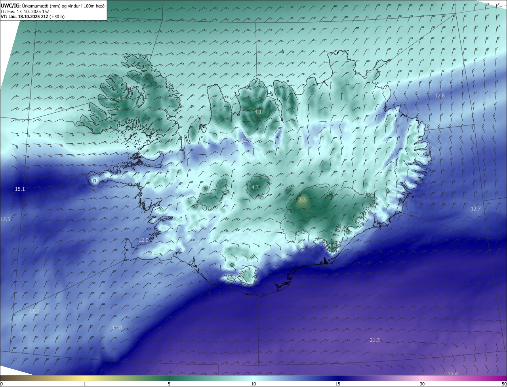Click the '(+30 h)' forecast offset text
Screen dimensions: 507x387
[57, 17]
